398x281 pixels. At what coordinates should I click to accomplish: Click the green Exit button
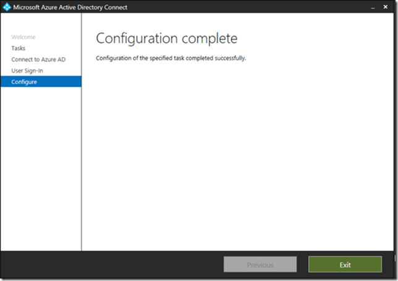click(345, 265)
